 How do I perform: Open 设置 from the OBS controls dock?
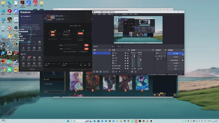[175, 66]
